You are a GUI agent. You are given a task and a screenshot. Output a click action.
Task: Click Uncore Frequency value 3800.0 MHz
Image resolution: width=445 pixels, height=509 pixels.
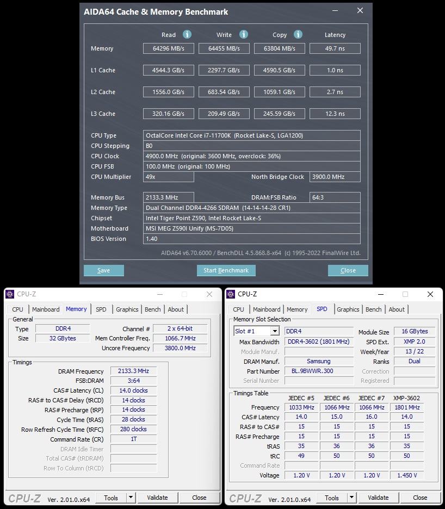point(180,348)
